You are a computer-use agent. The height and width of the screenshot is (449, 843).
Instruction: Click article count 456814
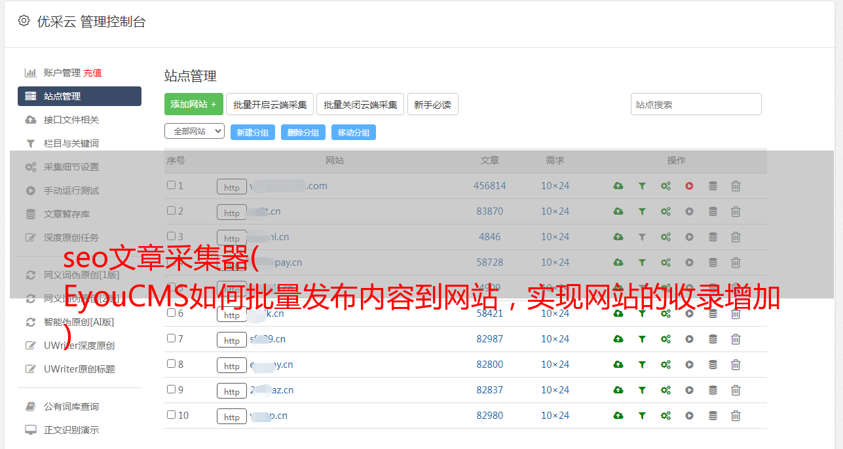(490, 186)
